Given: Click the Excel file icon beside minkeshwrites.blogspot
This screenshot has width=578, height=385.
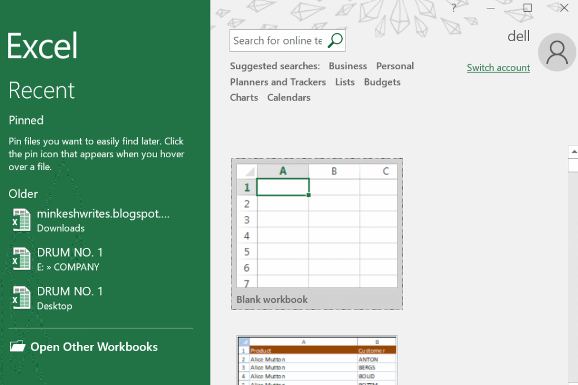Looking at the screenshot, I should pos(21,220).
